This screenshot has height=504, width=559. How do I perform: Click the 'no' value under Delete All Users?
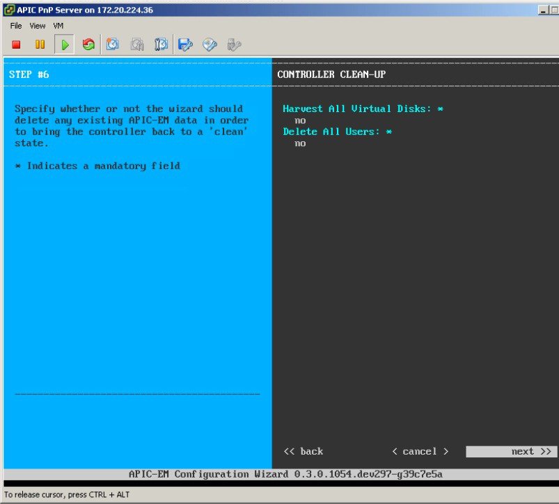300,143
